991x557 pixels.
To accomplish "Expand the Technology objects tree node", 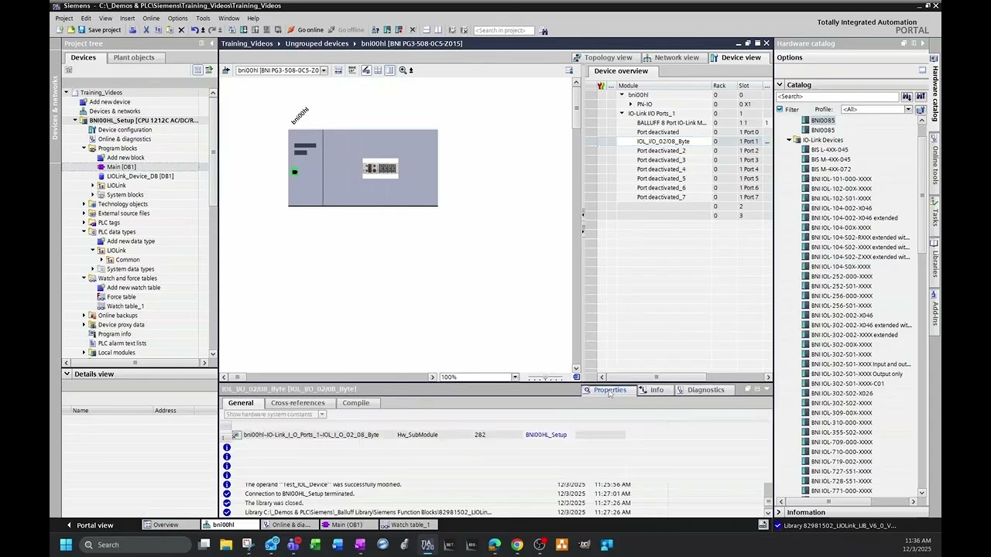I will (84, 204).
